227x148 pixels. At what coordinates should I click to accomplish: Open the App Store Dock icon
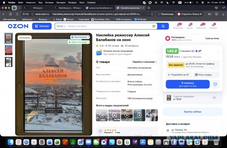pos(143,142)
